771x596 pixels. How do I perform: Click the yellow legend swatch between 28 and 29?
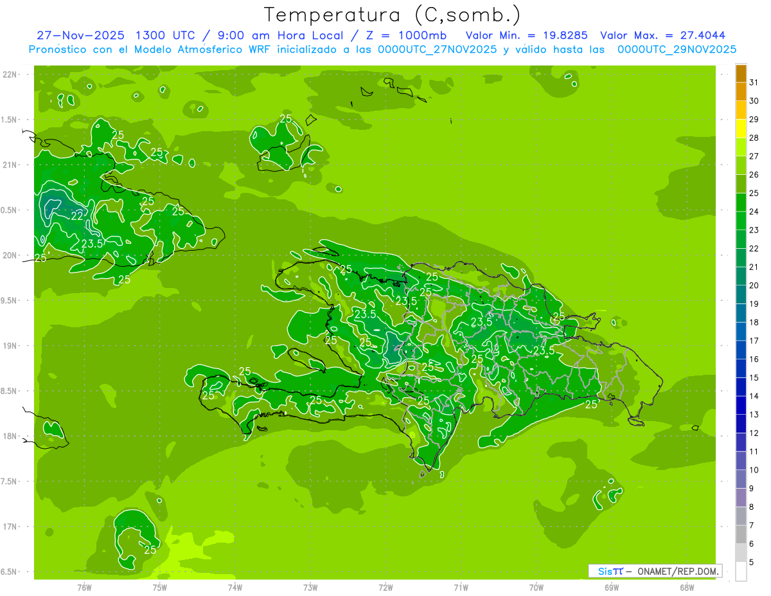[x=741, y=129]
